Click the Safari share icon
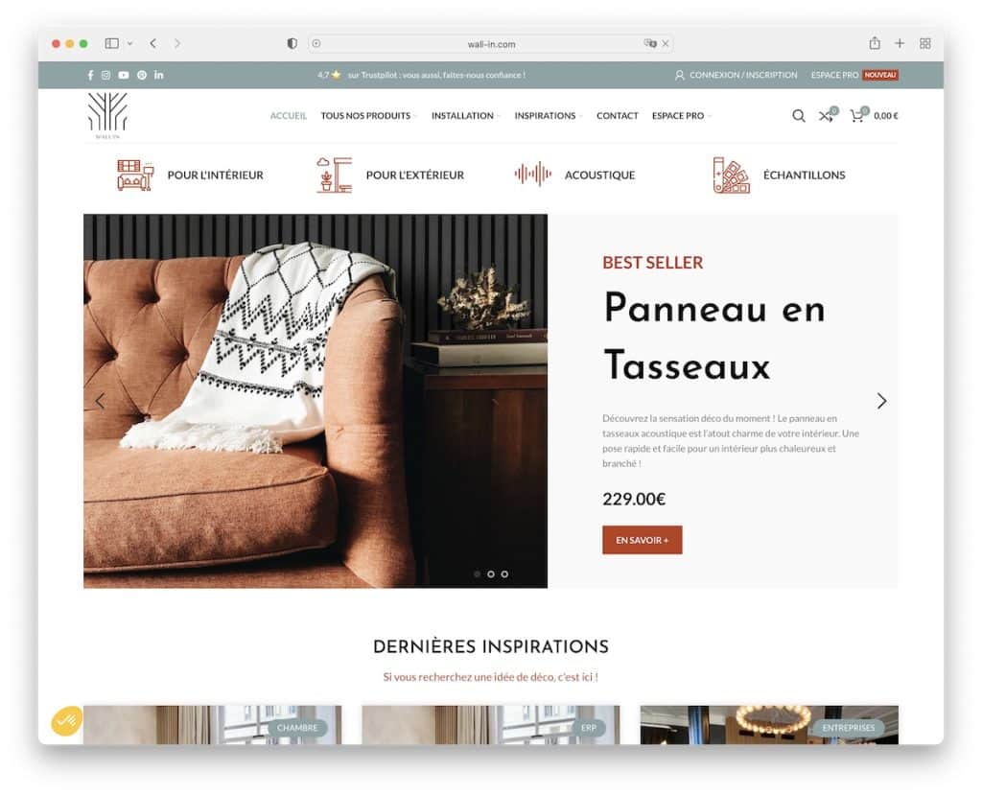The height and width of the screenshot is (795, 982). coord(875,43)
